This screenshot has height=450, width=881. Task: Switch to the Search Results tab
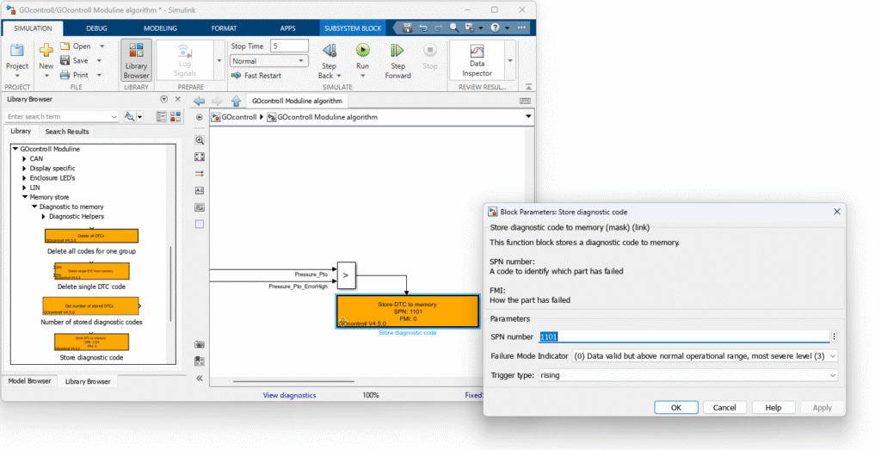(67, 132)
